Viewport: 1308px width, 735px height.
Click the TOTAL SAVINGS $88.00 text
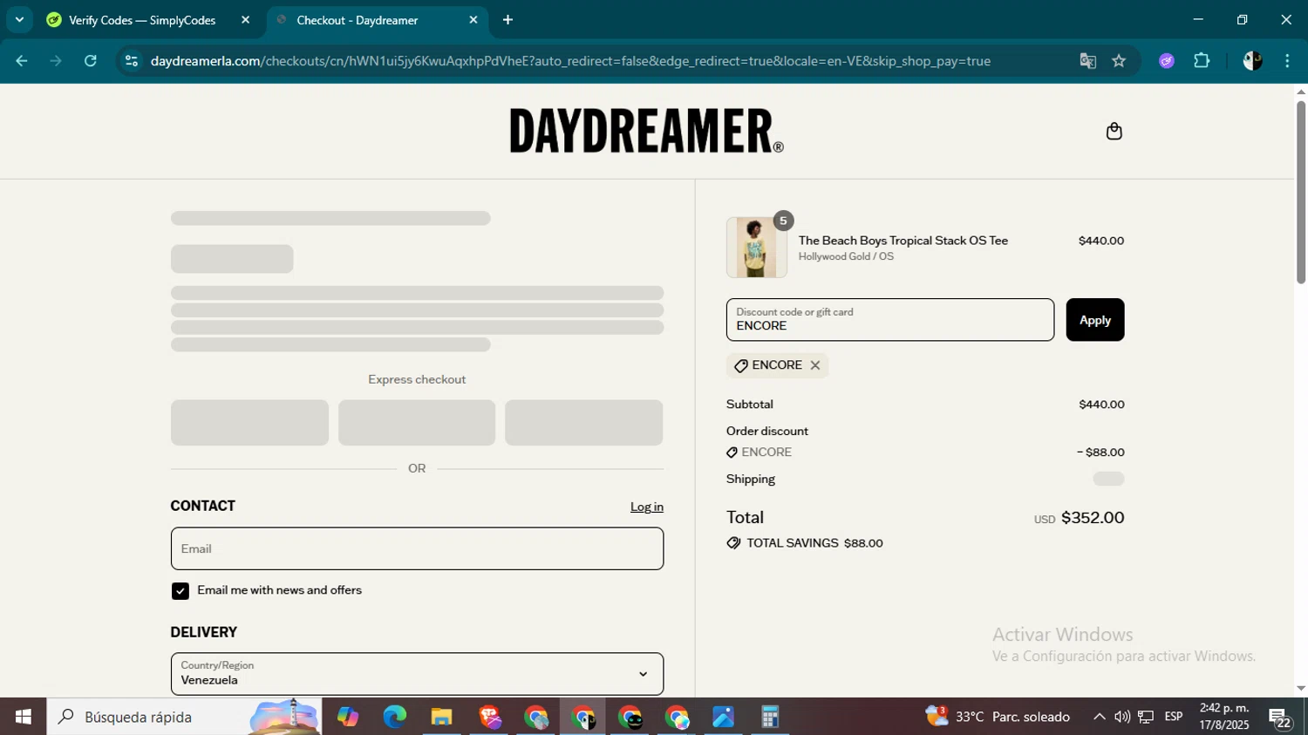click(x=814, y=543)
